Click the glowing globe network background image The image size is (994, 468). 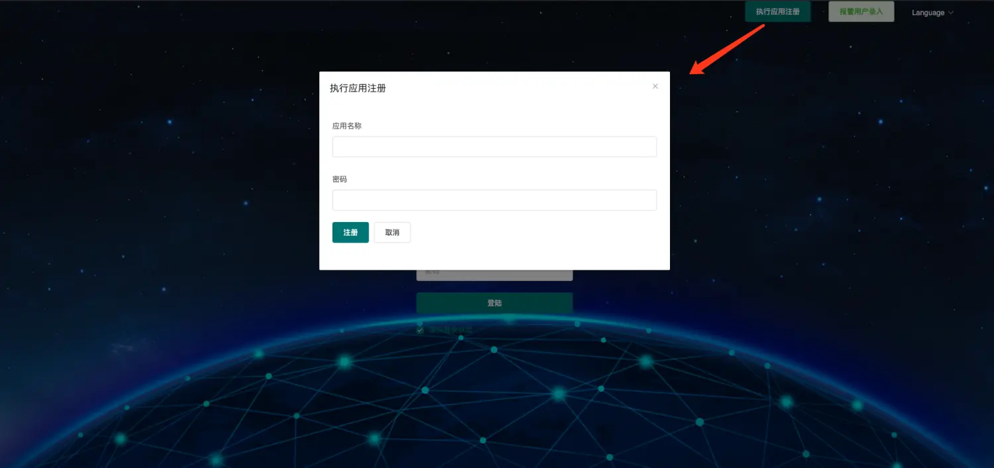tap(497, 398)
